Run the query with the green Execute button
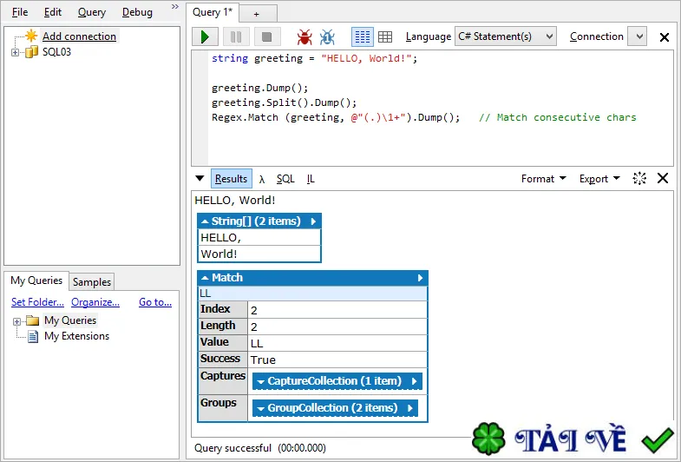Image resolution: width=681 pixels, height=462 pixels. (205, 37)
